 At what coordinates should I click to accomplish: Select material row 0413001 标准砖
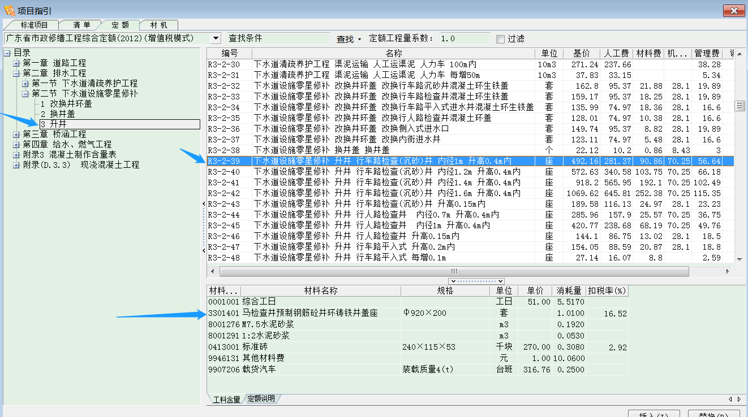click(x=418, y=347)
